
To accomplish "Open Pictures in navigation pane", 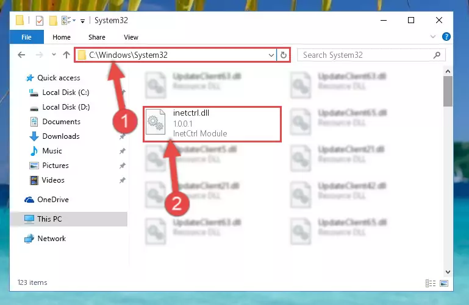I will click(x=55, y=166).
